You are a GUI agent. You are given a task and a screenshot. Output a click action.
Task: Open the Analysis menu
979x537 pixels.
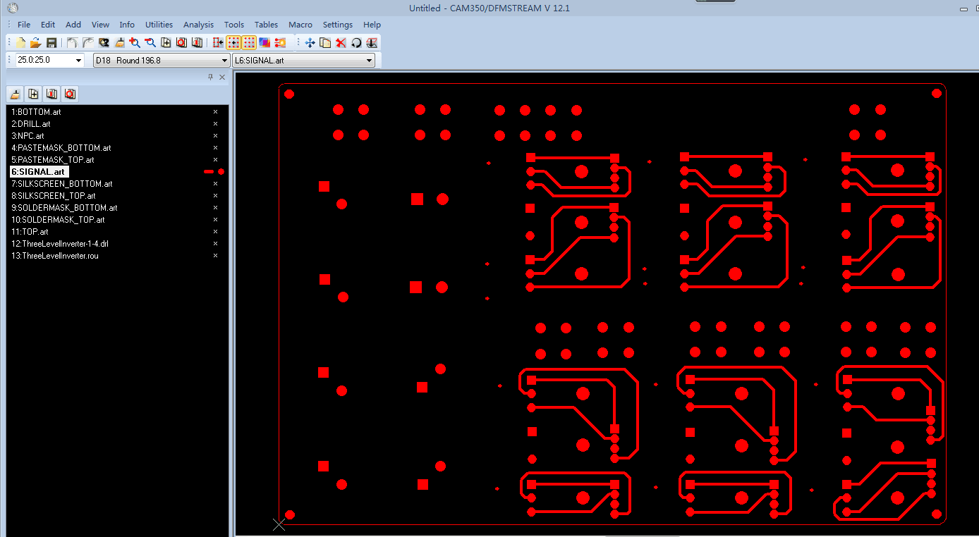(198, 25)
